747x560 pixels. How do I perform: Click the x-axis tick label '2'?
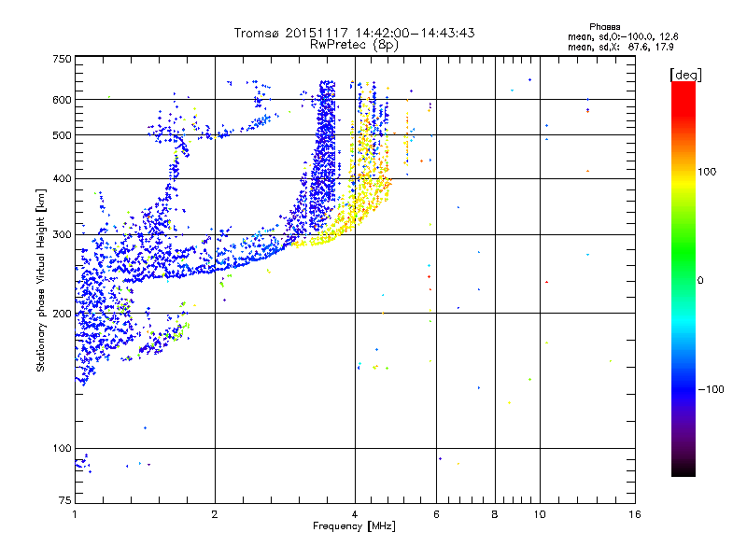coord(215,514)
